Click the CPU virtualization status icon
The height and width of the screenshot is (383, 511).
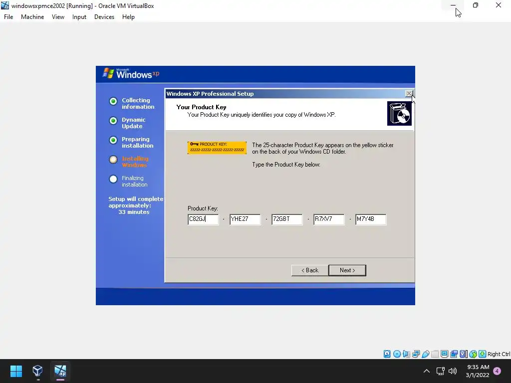[463, 354]
